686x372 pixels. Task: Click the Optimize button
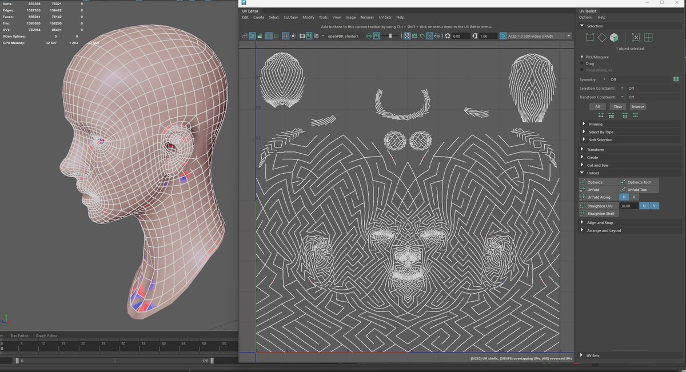pos(599,182)
